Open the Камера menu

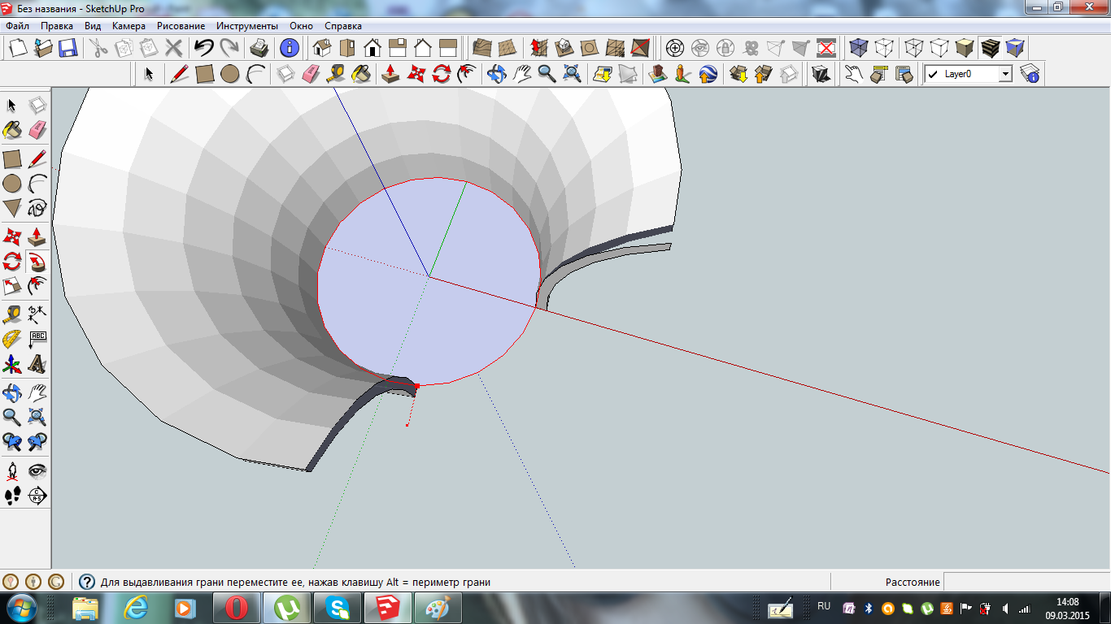129,26
